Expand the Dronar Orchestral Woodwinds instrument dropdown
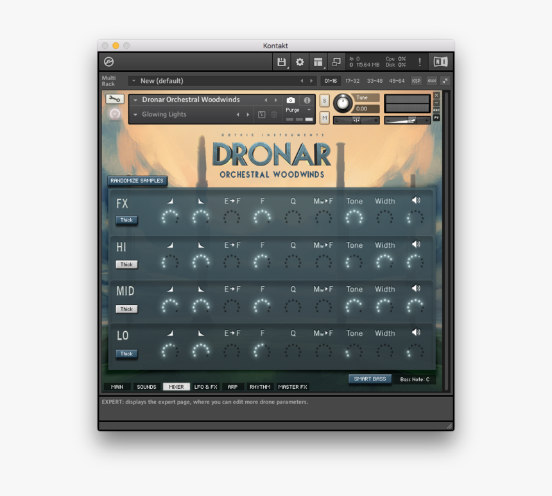552x496 pixels. 135,100
